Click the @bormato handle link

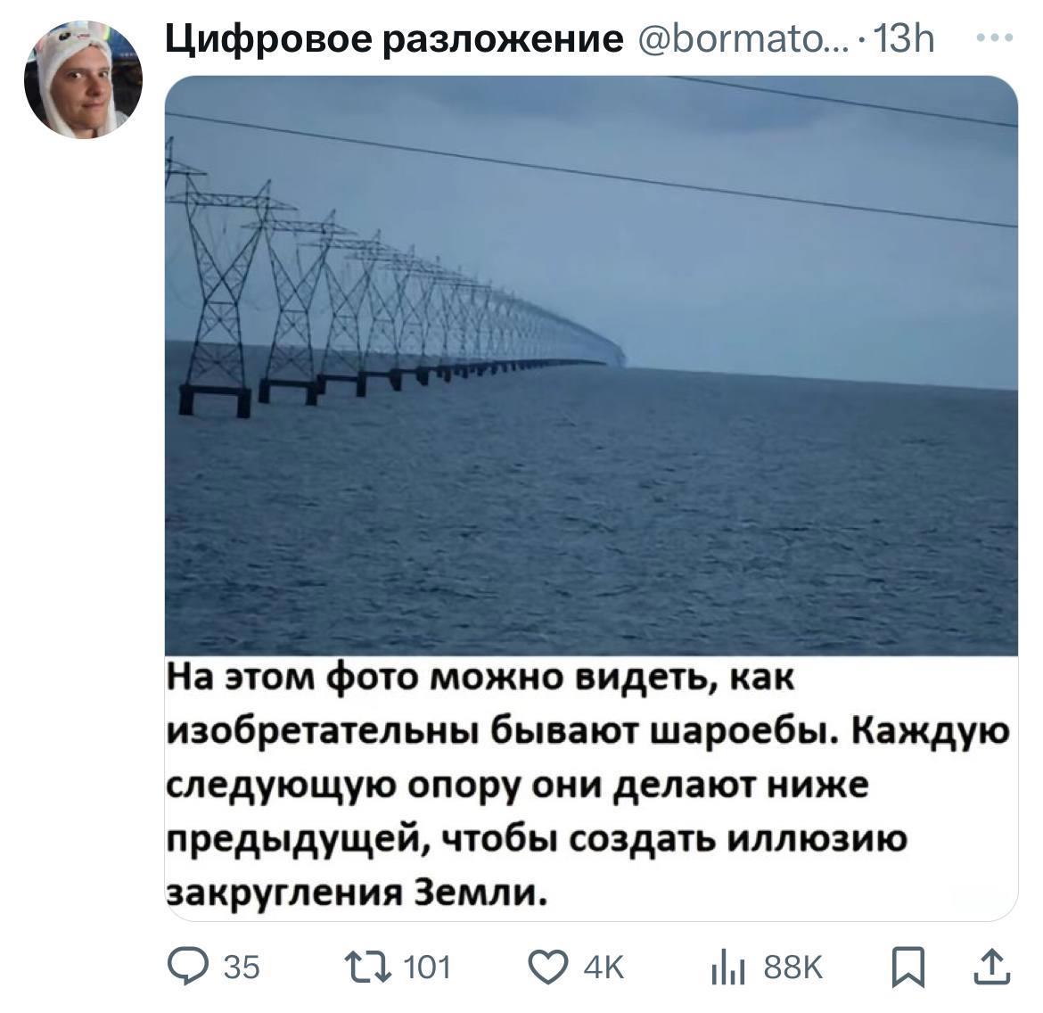pyautogui.click(x=743, y=39)
